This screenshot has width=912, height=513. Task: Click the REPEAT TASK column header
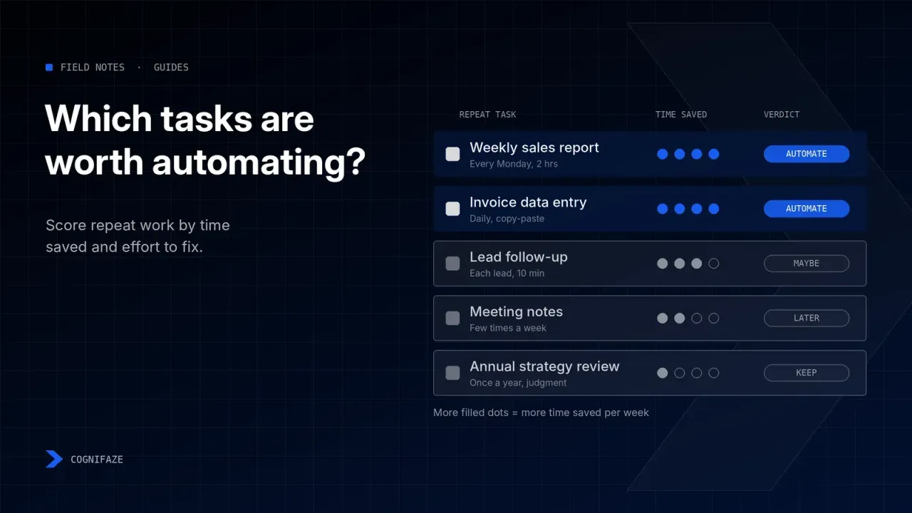[x=488, y=114]
